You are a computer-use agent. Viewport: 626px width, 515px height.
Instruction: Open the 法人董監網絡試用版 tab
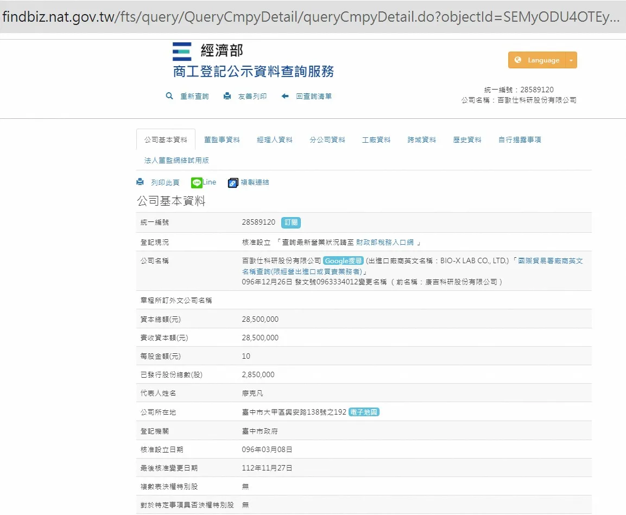click(x=176, y=161)
